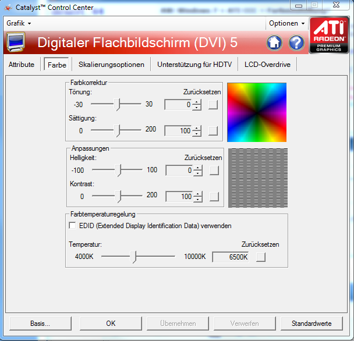
Task: Click the Home icon in the header
Action: pos(274,42)
